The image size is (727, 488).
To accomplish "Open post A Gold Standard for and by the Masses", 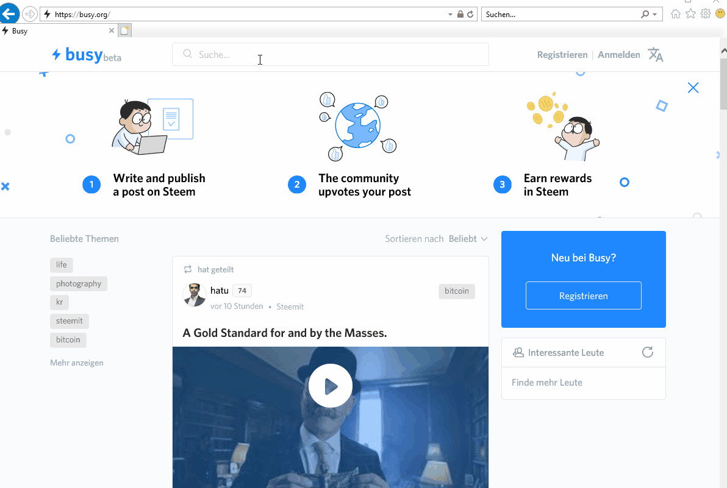I will 285,333.
